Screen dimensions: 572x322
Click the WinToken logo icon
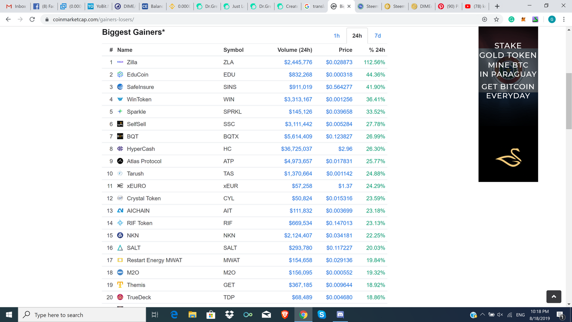click(120, 99)
